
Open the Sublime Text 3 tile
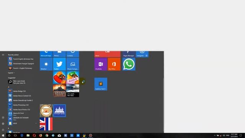point(101,84)
